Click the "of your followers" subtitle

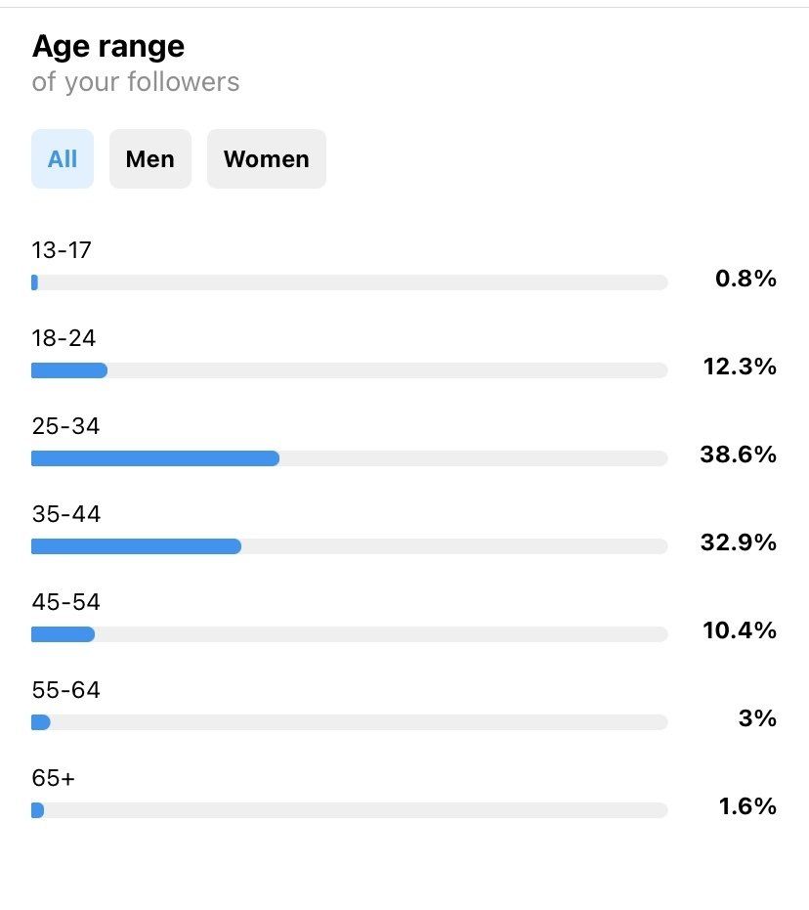[x=136, y=82]
